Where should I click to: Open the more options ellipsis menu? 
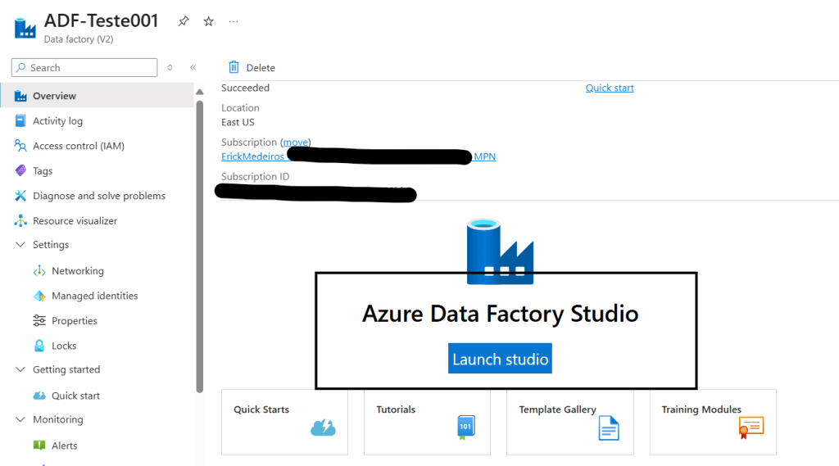point(234,22)
